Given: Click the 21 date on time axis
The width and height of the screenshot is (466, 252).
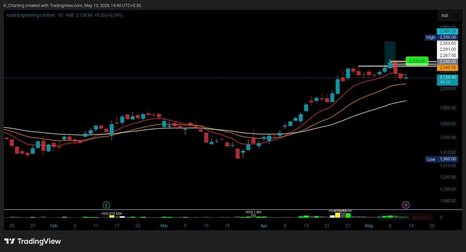Looking at the screenshot, I should point(327,225).
